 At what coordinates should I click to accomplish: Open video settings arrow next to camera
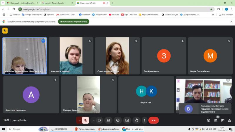(93, 120)
